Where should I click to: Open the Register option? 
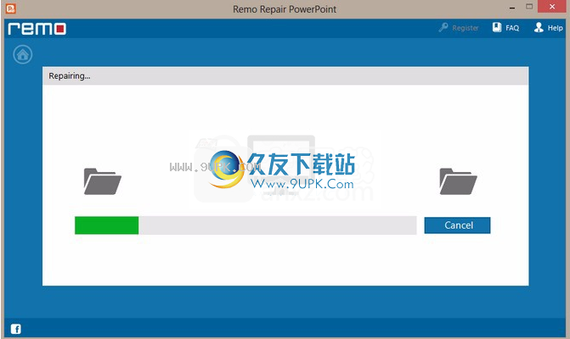pos(459,28)
